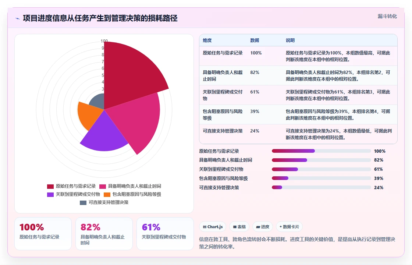The image size is (412, 265).
Task: Click table row name 包含阻塞原因与风险等级
Action: 223,114
